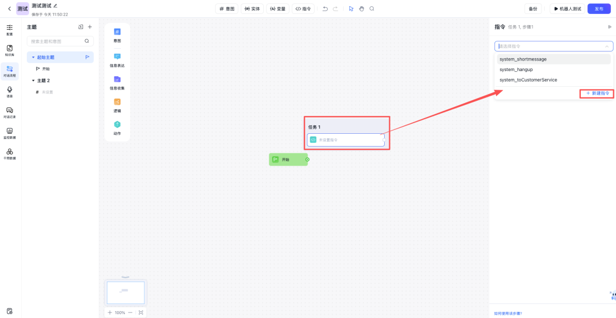Open the 干预数据 sidebar section

[10, 155]
